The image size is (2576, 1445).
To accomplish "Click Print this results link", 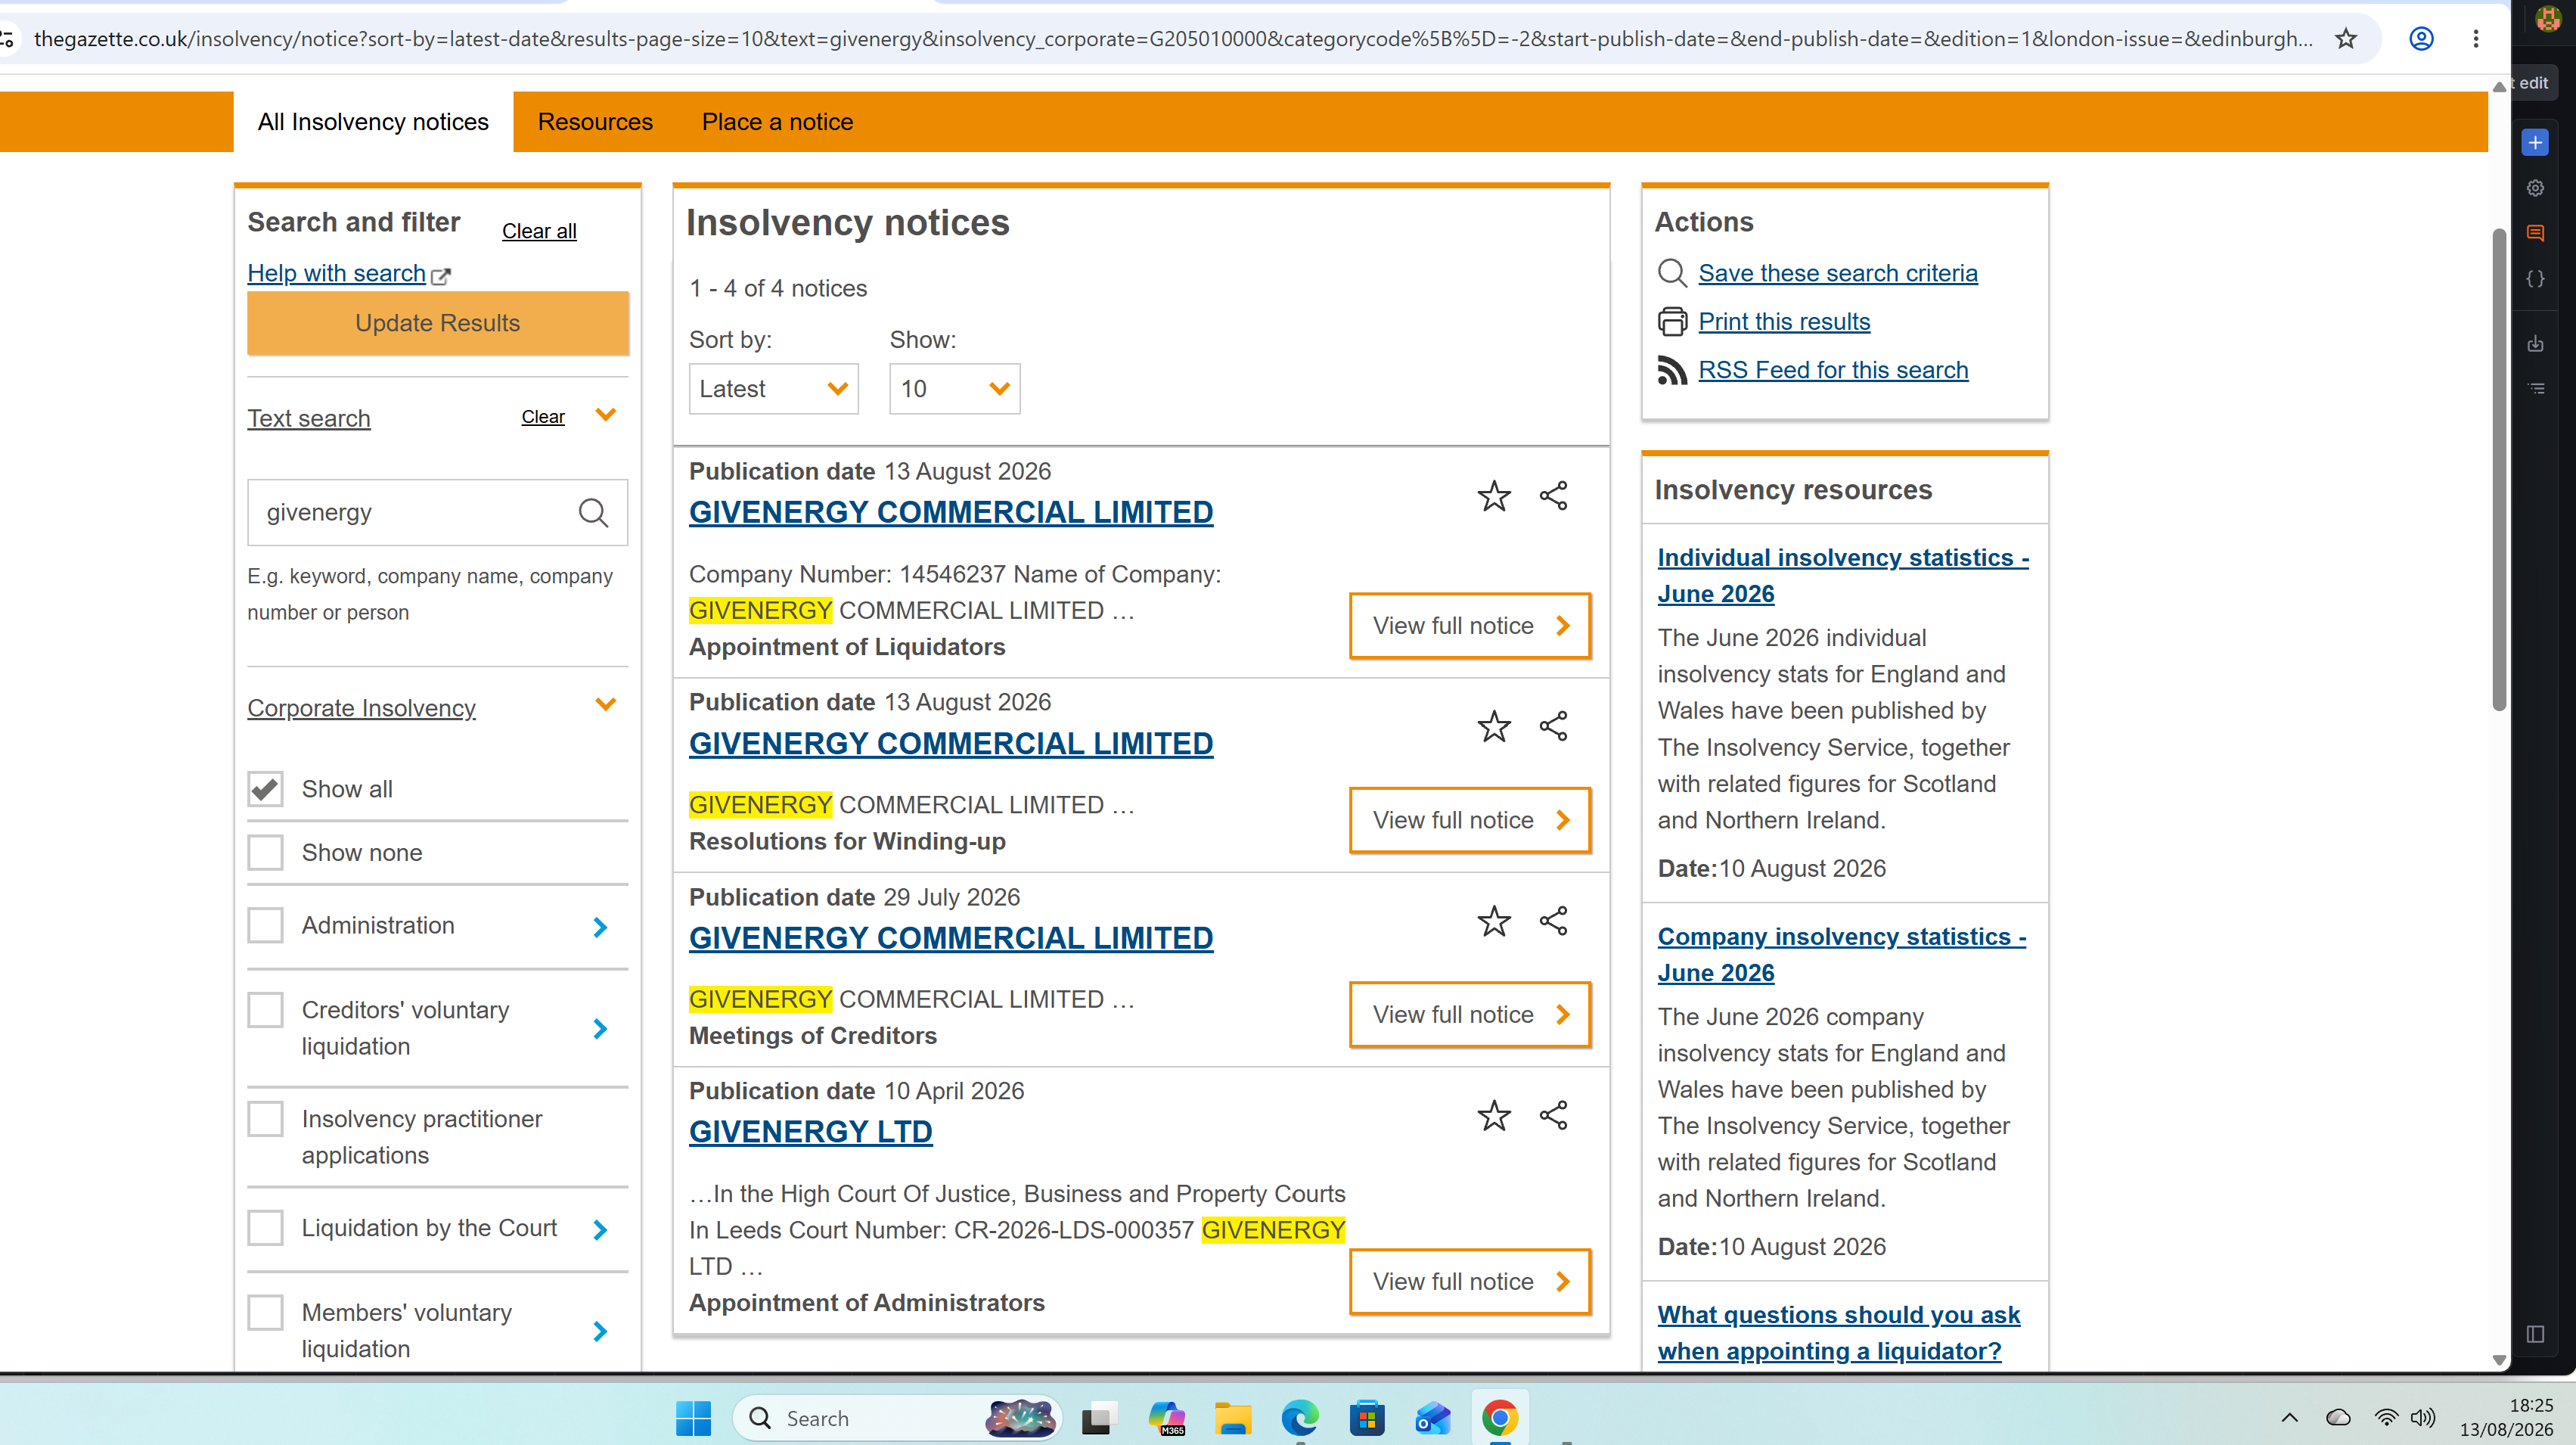I will click(x=1784, y=321).
